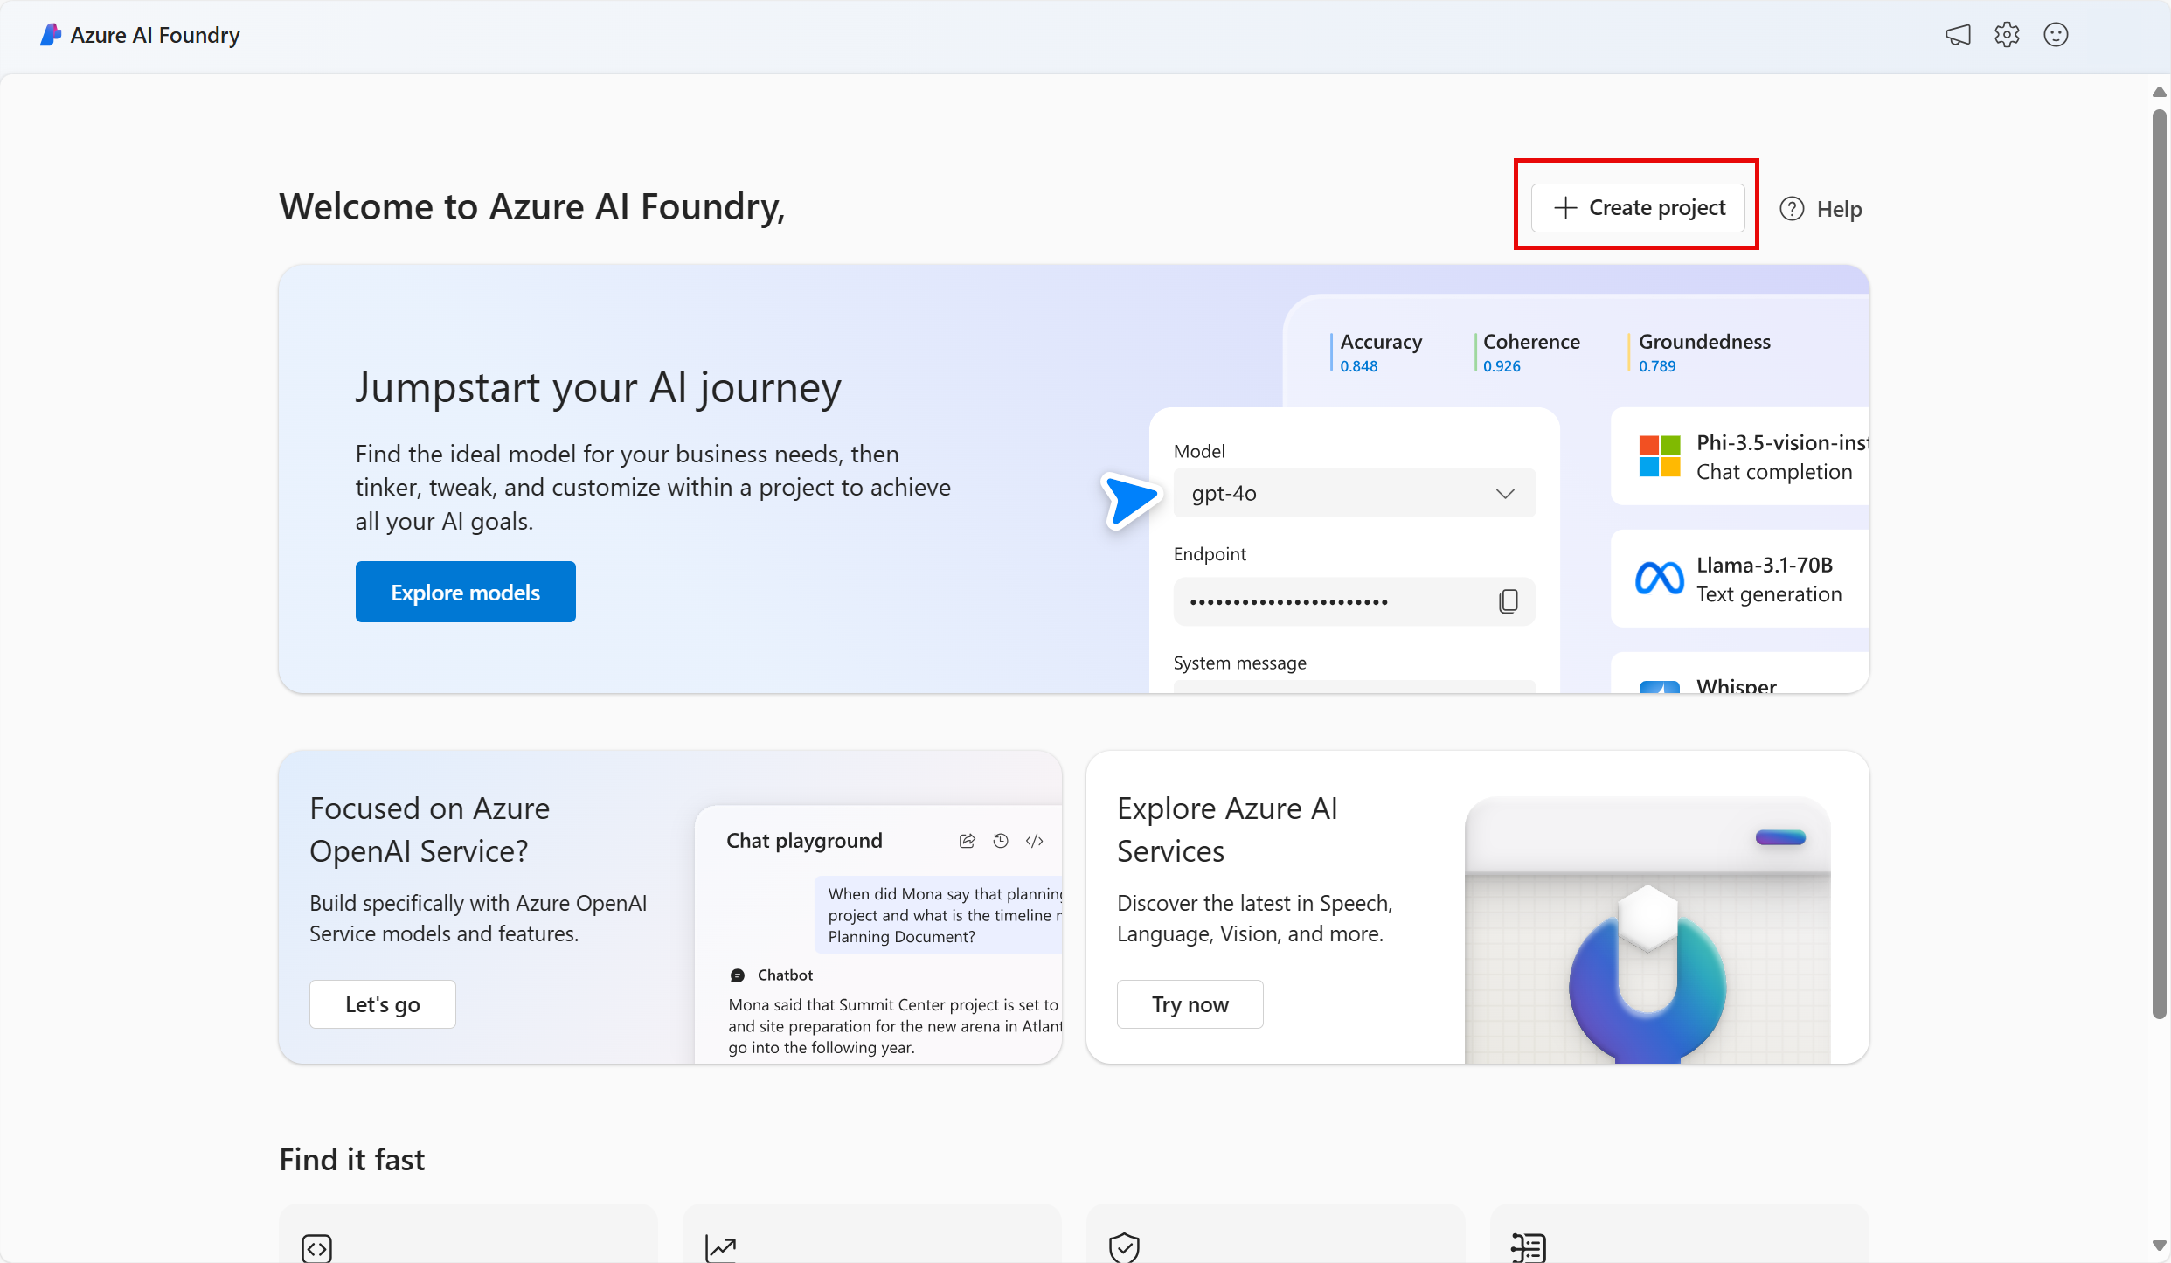Click the Explore models button
The width and height of the screenshot is (2171, 1263).
(x=465, y=593)
